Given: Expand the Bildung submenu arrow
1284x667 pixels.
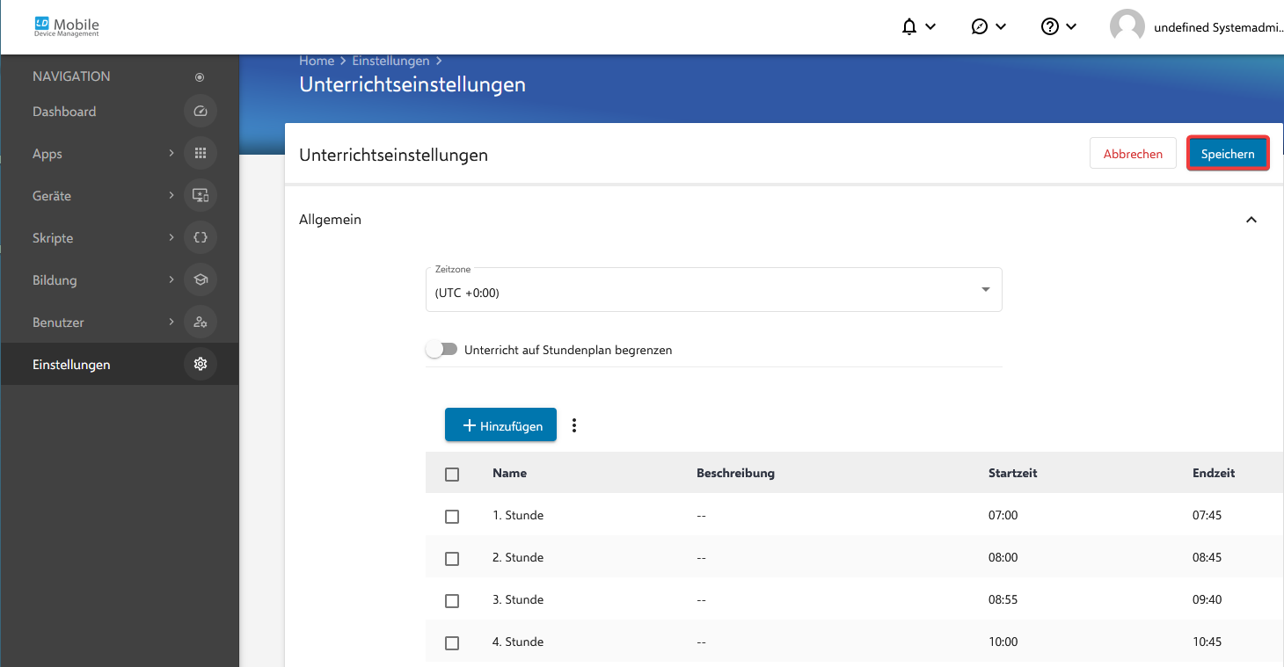Looking at the screenshot, I should click(x=171, y=280).
